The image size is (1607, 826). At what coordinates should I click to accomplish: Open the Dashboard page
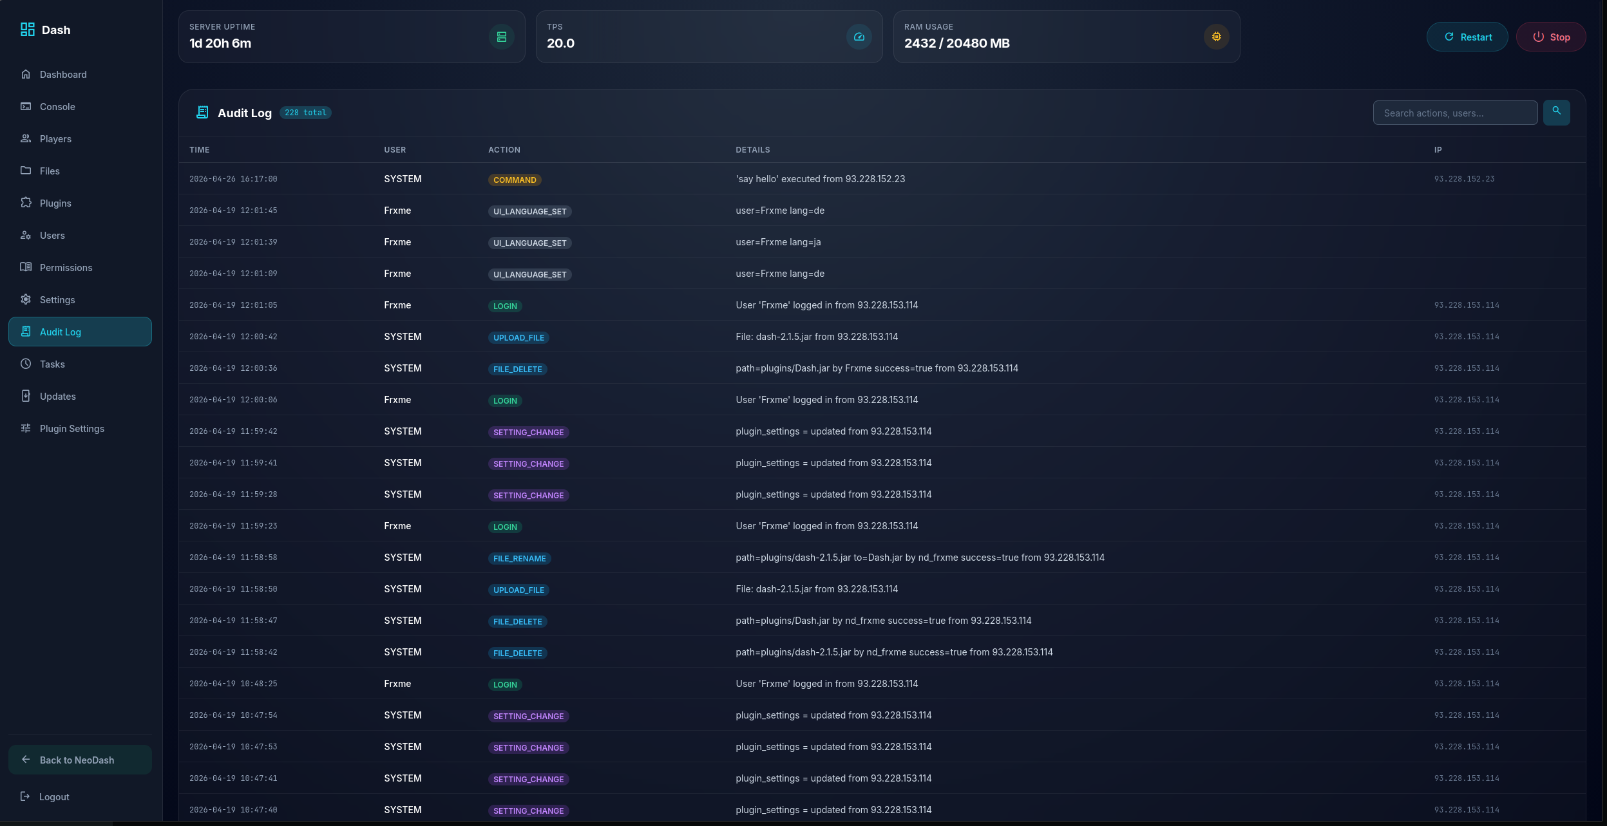point(80,74)
